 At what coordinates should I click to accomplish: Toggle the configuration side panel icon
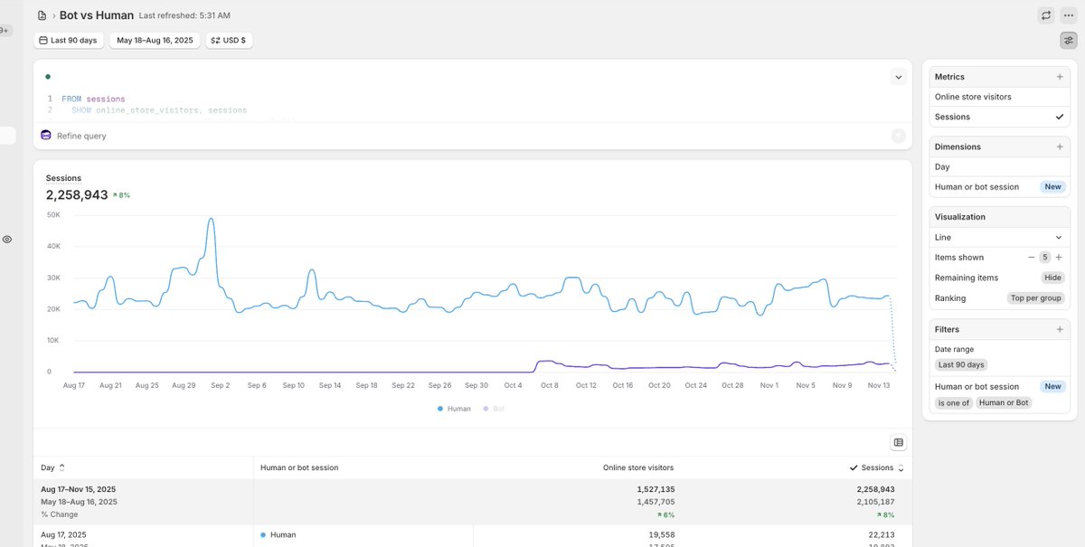[x=1068, y=40]
